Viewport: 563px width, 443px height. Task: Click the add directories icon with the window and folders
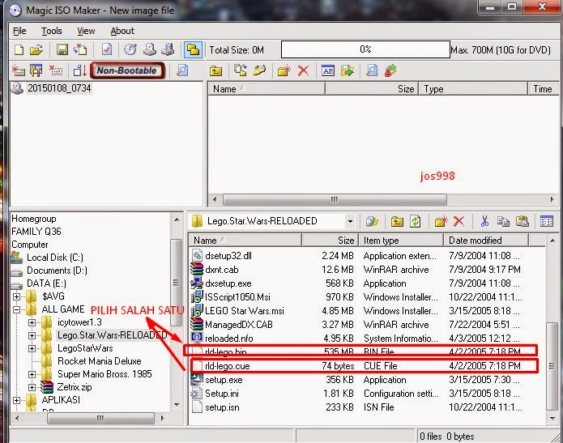point(36,70)
